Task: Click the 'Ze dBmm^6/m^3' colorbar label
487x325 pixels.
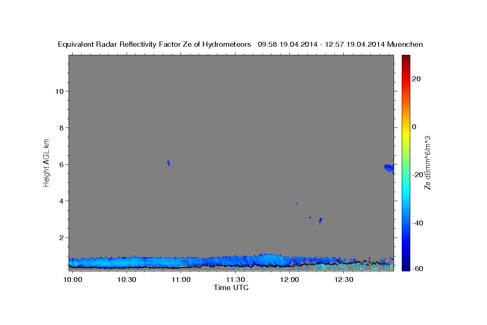Action: click(427, 162)
